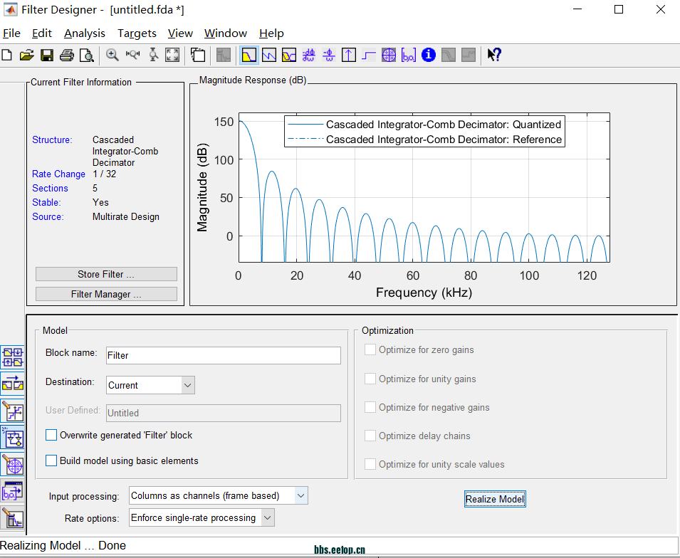Toggle Optimize for negative gains checkbox

370,407
